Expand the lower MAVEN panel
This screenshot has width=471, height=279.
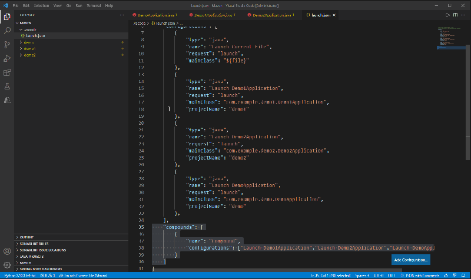(71, 263)
